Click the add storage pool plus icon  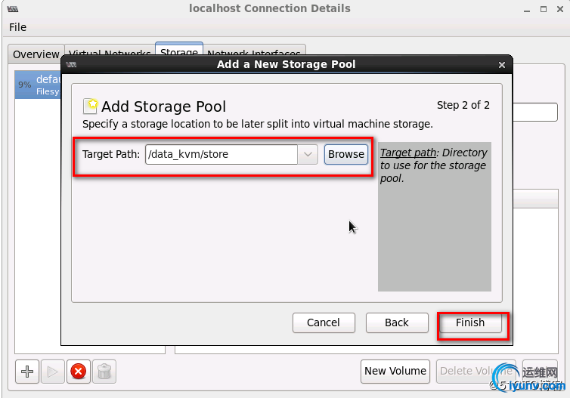click(27, 371)
